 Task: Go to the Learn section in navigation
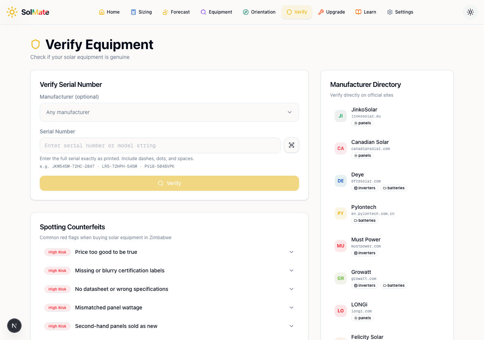[x=366, y=12]
